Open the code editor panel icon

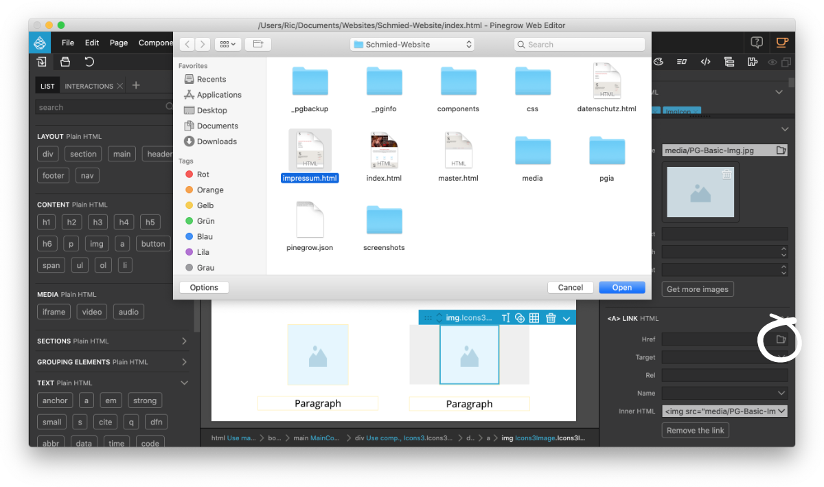click(705, 62)
